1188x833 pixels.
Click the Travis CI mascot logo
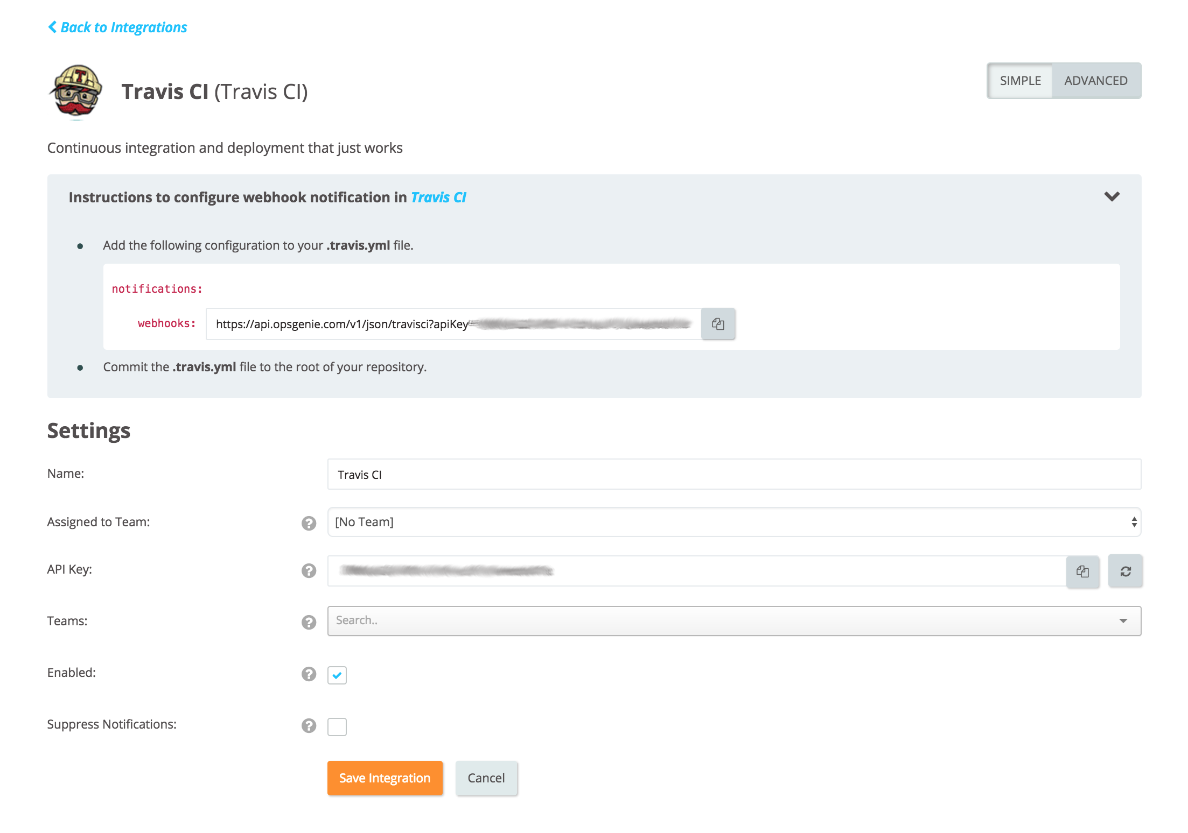pyautogui.click(x=76, y=90)
